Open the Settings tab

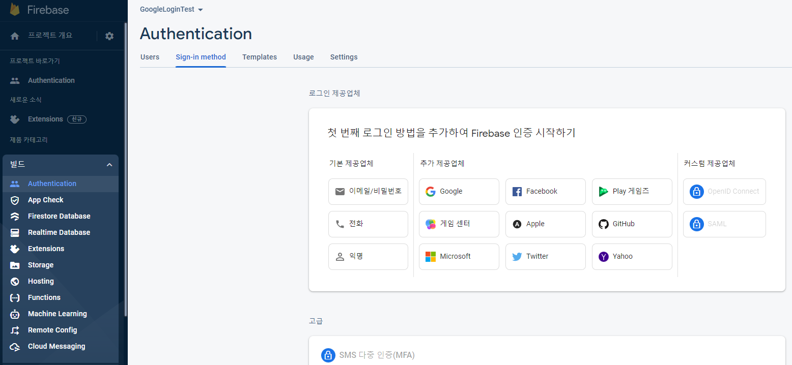pyautogui.click(x=344, y=57)
